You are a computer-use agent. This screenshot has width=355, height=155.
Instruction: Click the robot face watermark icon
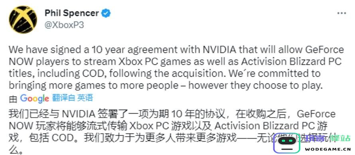tap(287, 143)
